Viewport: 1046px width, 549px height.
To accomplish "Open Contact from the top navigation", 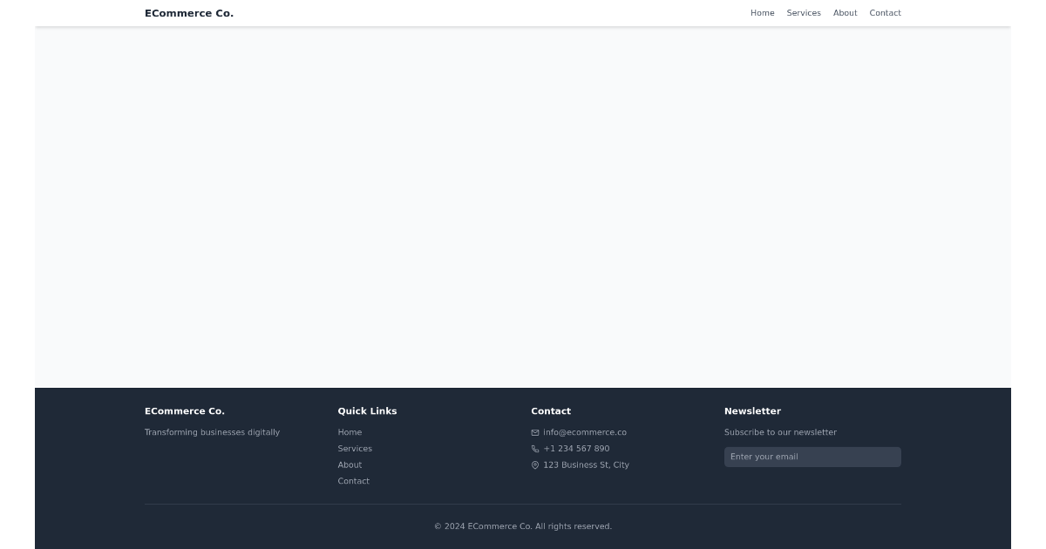I will click(885, 13).
